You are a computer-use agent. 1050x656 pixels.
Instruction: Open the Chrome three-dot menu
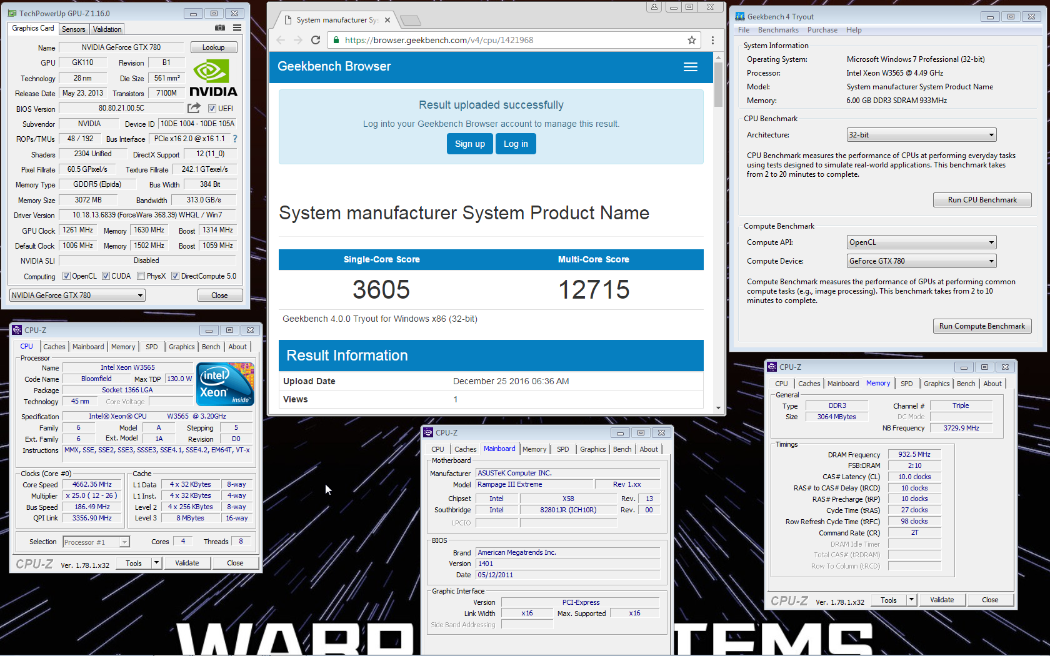[x=712, y=40]
